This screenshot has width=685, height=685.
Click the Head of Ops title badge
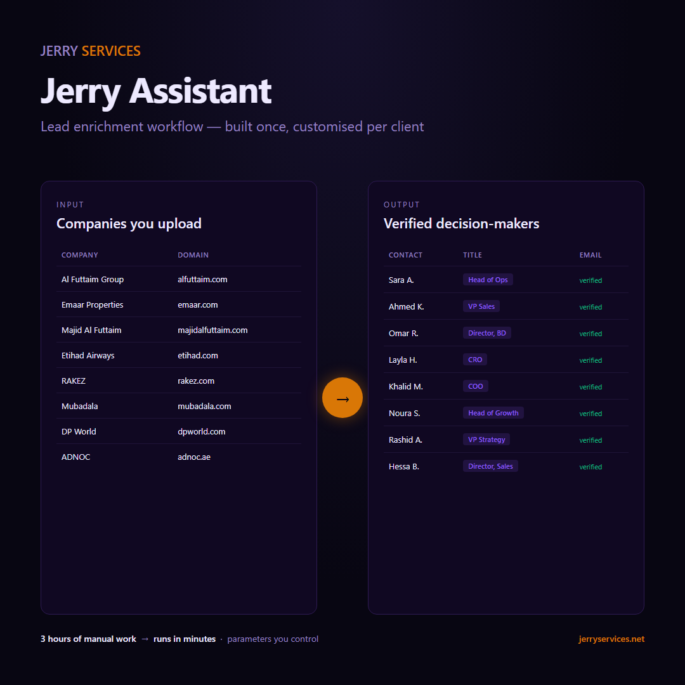pyautogui.click(x=488, y=280)
